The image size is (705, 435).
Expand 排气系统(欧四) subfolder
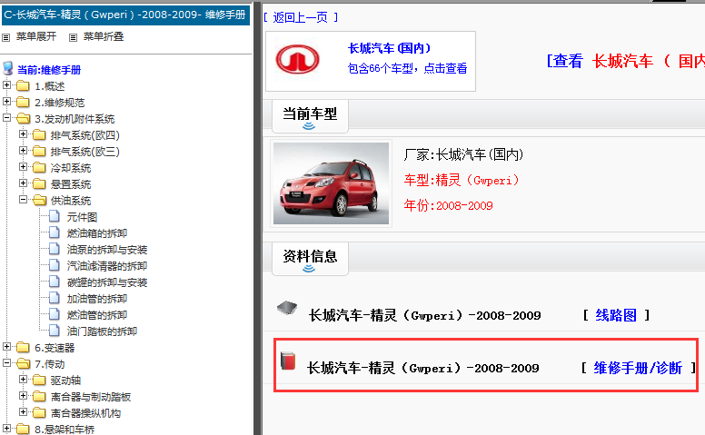coord(23,133)
